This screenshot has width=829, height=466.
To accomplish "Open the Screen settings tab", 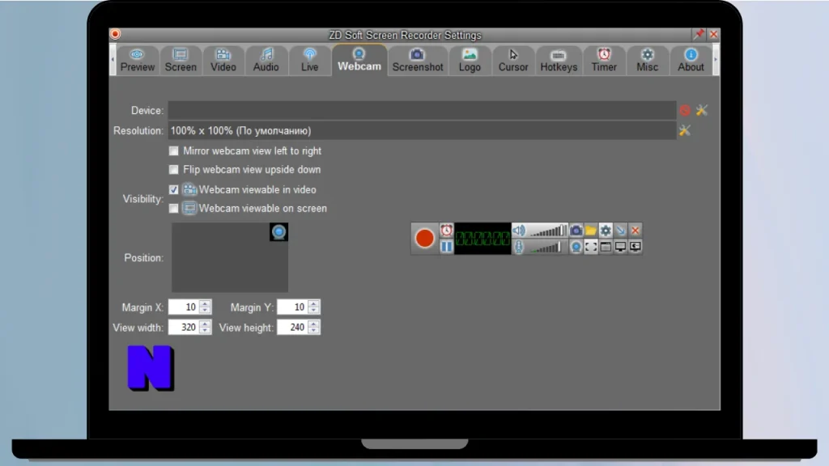I will click(181, 60).
